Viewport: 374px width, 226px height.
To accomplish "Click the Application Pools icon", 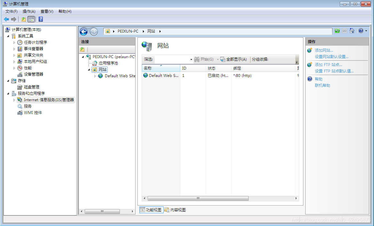I will pyautogui.click(x=95, y=63).
